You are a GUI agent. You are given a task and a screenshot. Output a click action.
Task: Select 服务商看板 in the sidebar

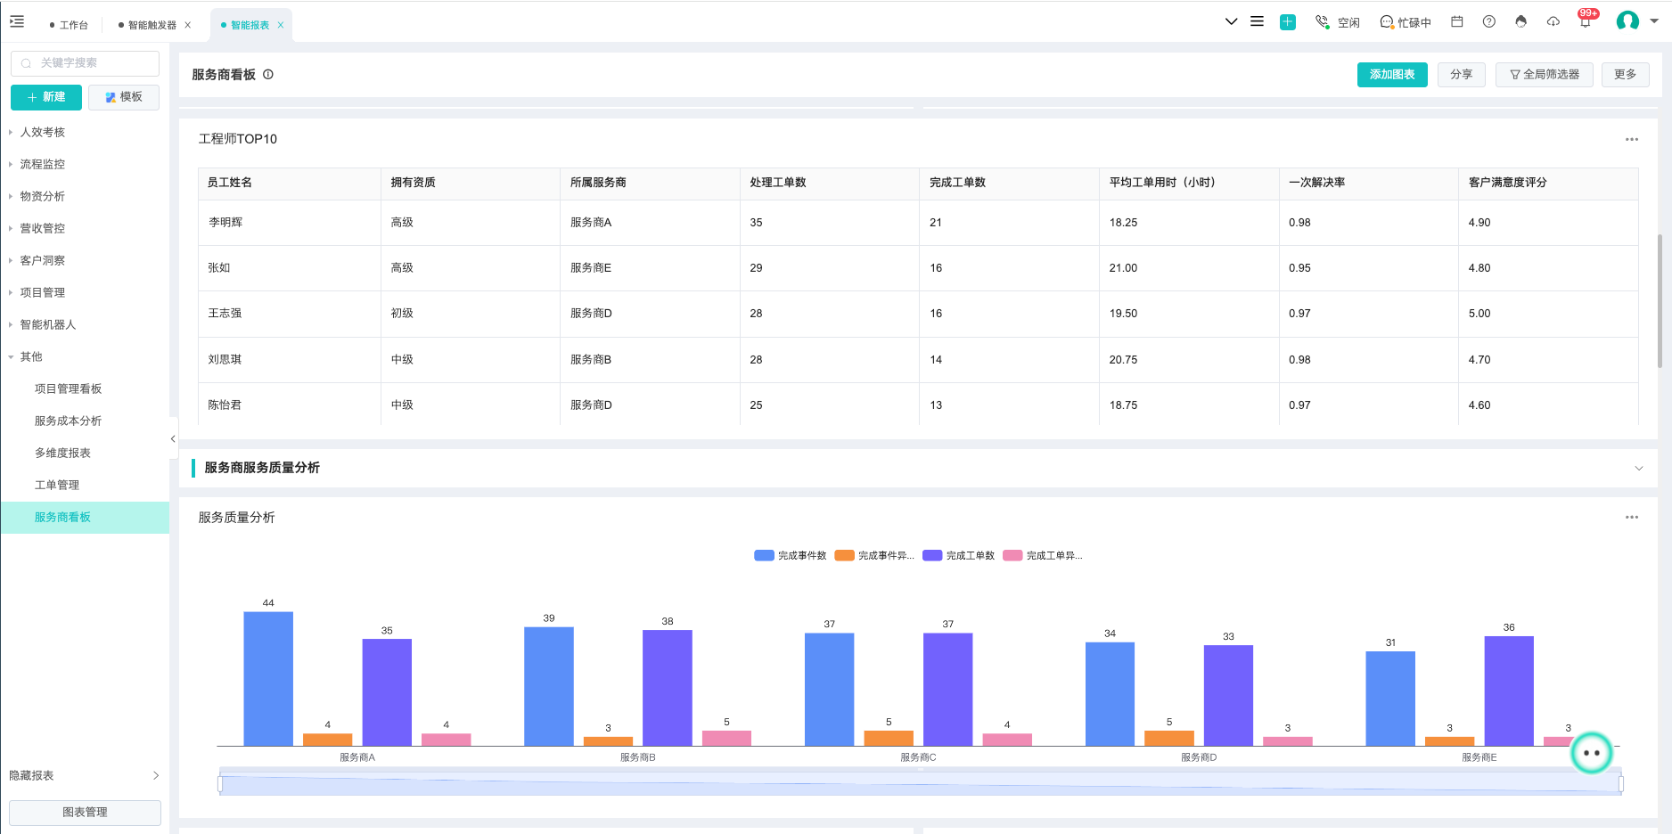pyautogui.click(x=85, y=517)
